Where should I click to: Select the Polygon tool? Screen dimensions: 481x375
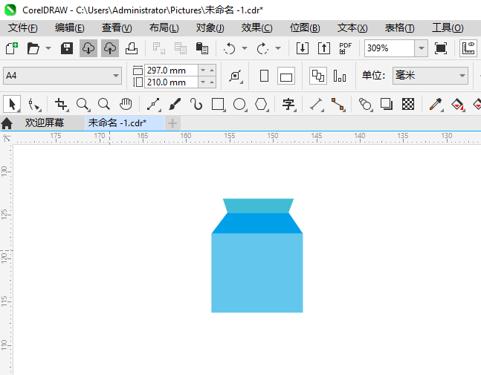coord(261,104)
